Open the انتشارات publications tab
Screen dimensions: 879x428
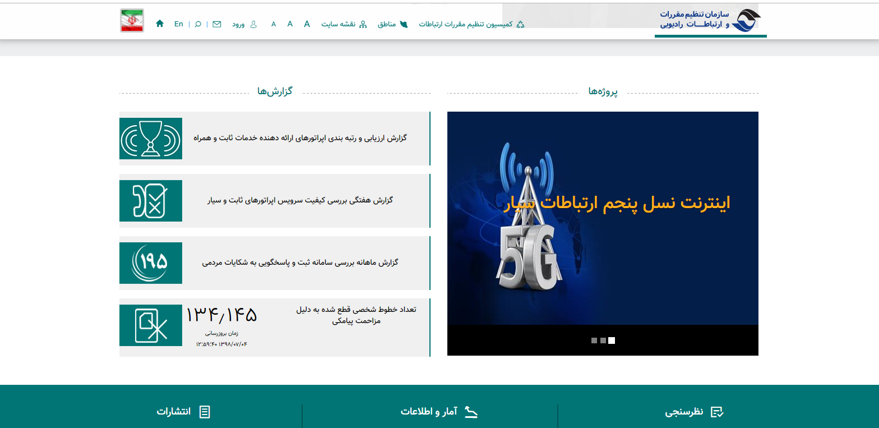click(174, 412)
